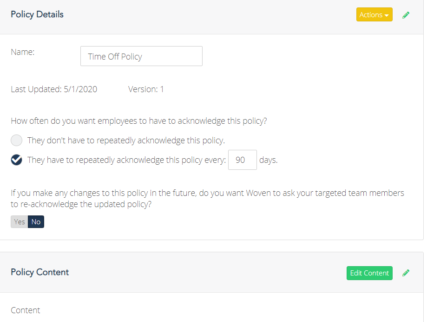Click the days input showing 90
Image resolution: width=427 pixels, height=322 pixels.
pos(243,160)
